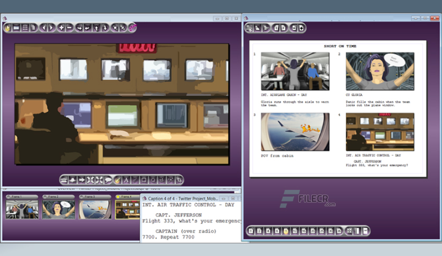Image resolution: width=442 pixels, height=256 pixels.
Task: Select Frame 1 thumbnail in overview strip
Action: [x=22, y=209]
